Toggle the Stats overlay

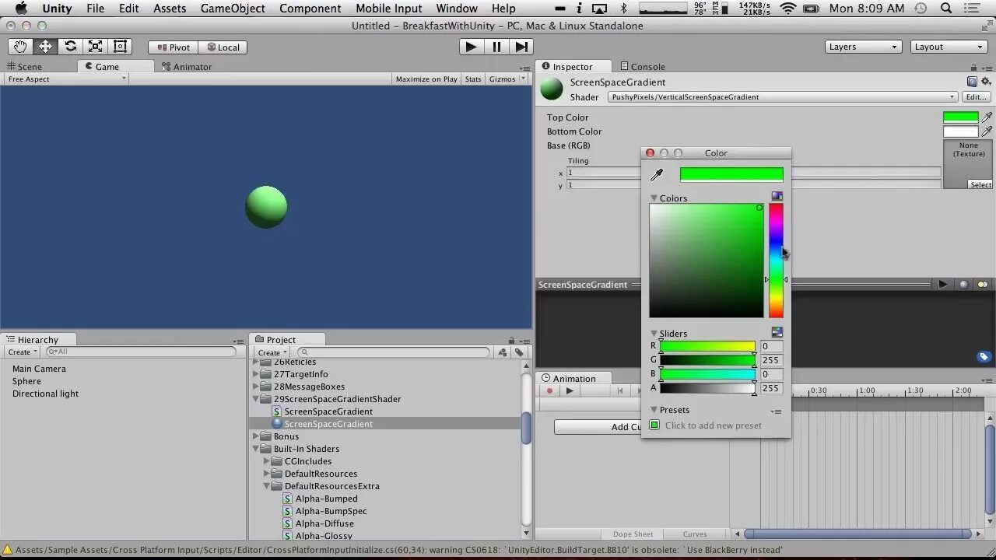tap(473, 79)
